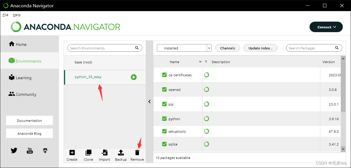Switch to the Community tab
351x168 pixels.
pos(29,94)
